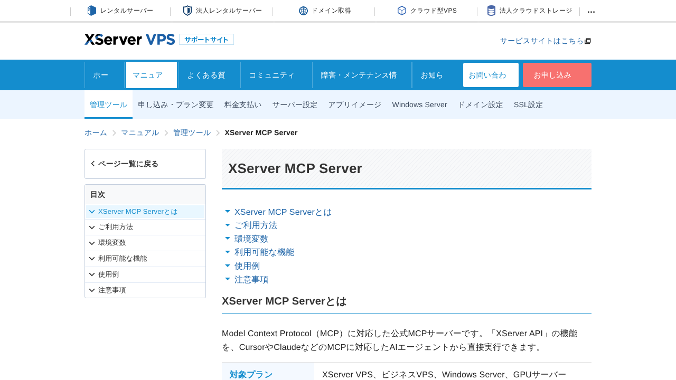This screenshot has height=380, width=676.
Task: Expand 環境変数 in the sidebar contents
Action: pos(145,243)
